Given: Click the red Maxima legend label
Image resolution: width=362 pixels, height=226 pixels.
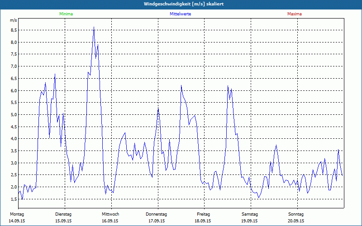Looking at the screenshot, I should 295,14.
